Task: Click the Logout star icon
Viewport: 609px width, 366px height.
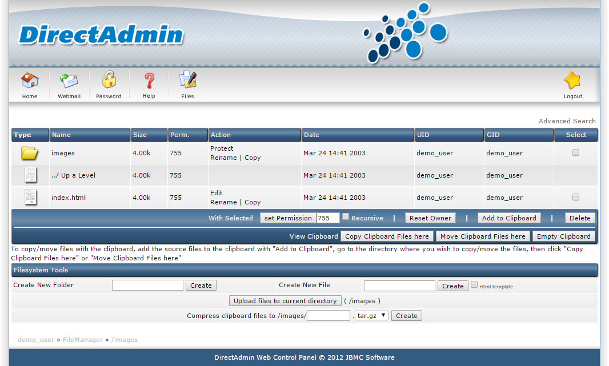Action: point(572,81)
